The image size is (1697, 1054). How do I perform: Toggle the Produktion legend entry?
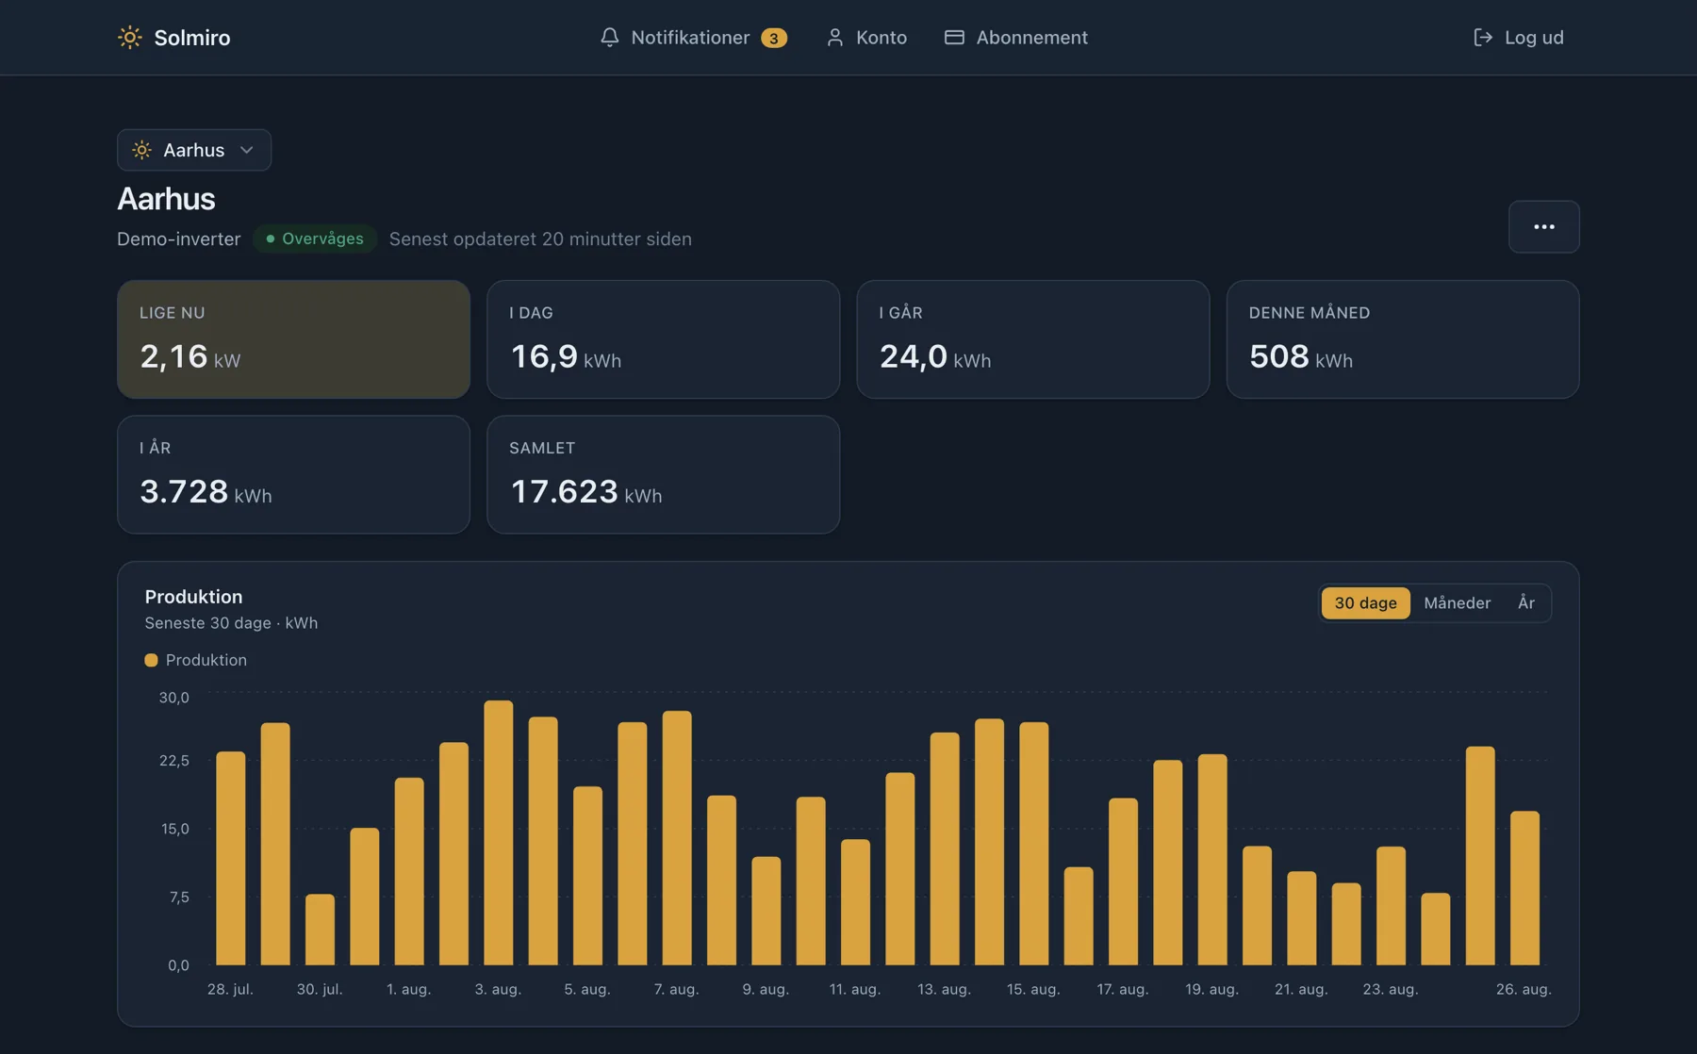click(x=196, y=660)
